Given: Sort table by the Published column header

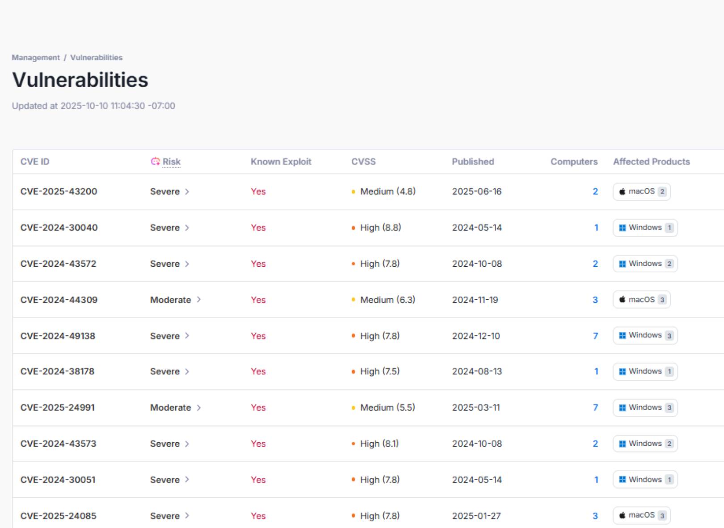Looking at the screenshot, I should coord(473,162).
